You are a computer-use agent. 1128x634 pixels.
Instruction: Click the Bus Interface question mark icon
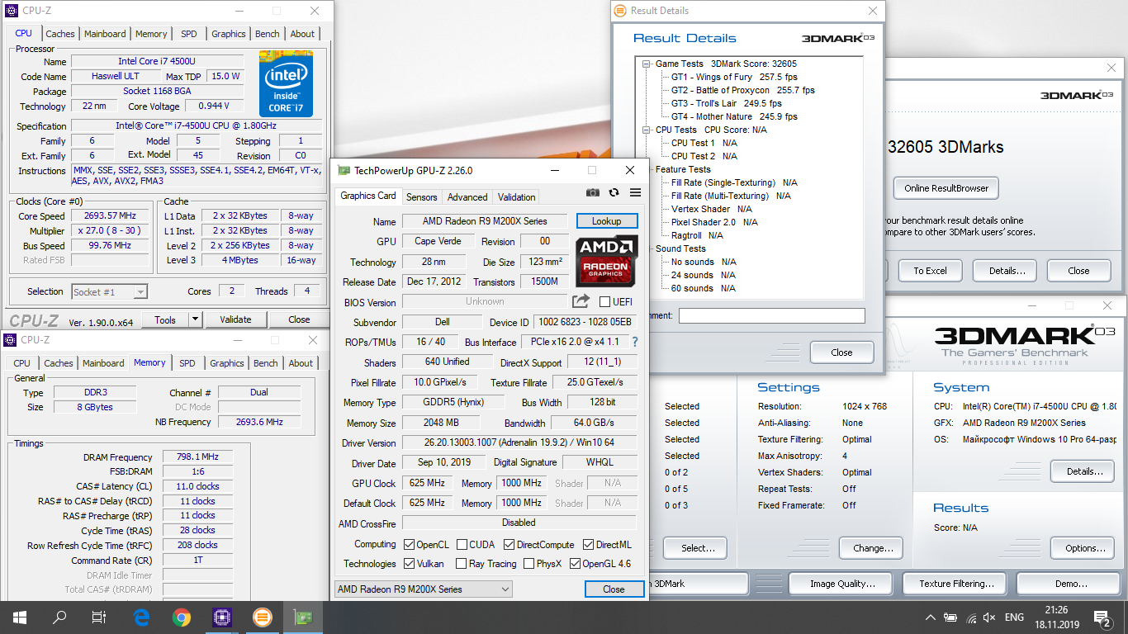[x=635, y=342]
